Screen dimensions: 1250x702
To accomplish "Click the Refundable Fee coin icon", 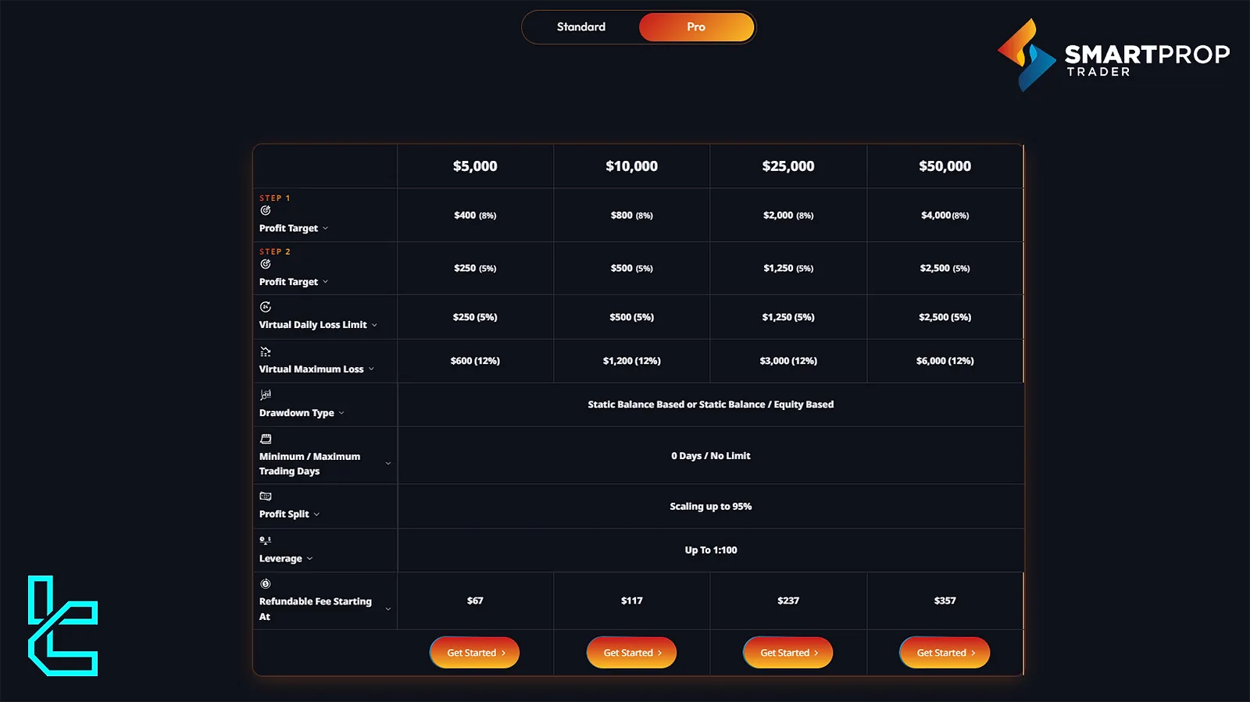I will (266, 583).
